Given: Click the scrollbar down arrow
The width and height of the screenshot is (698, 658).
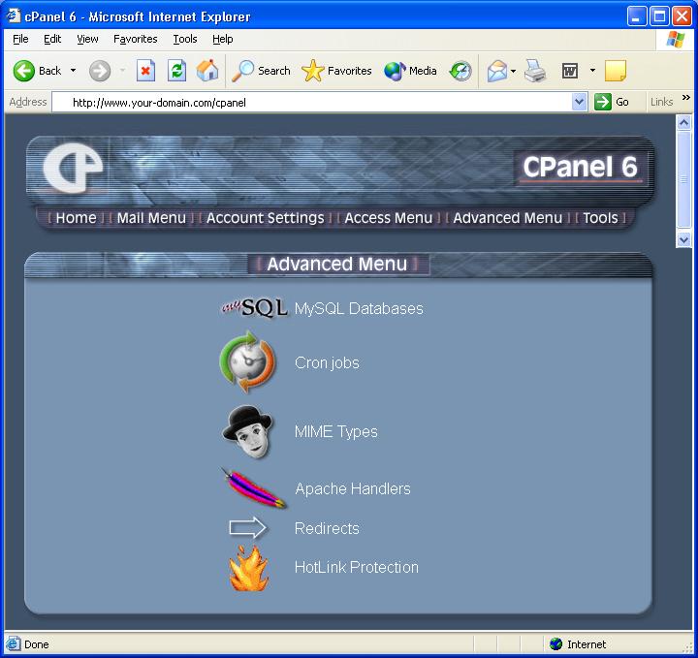Looking at the screenshot, I should 683,239.
